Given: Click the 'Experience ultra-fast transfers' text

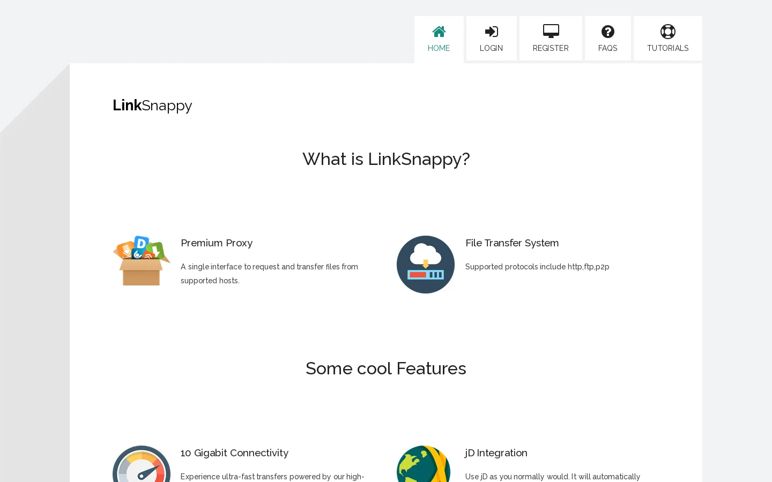Looking at the screenshot, I should coord(272,477).
